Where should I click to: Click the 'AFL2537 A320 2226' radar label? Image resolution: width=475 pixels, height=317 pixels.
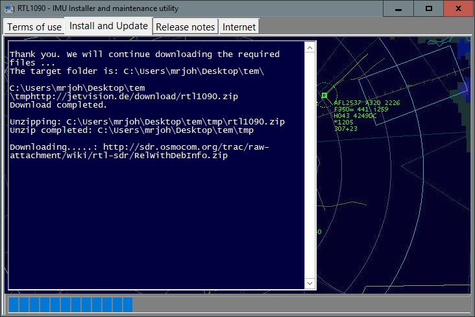[367, 103]
